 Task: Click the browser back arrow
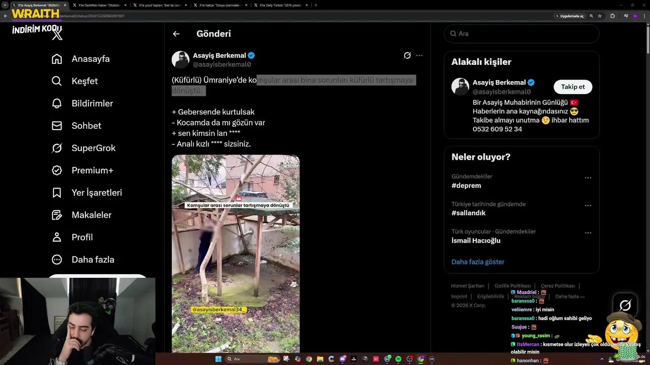click(x=5, y=16)
